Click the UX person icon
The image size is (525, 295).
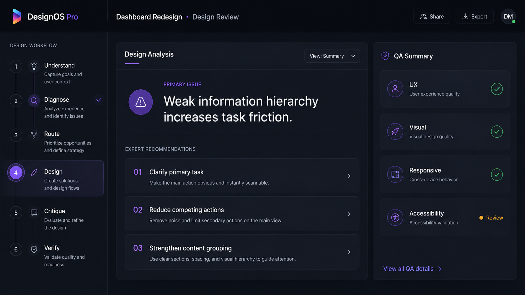(395, 89)
